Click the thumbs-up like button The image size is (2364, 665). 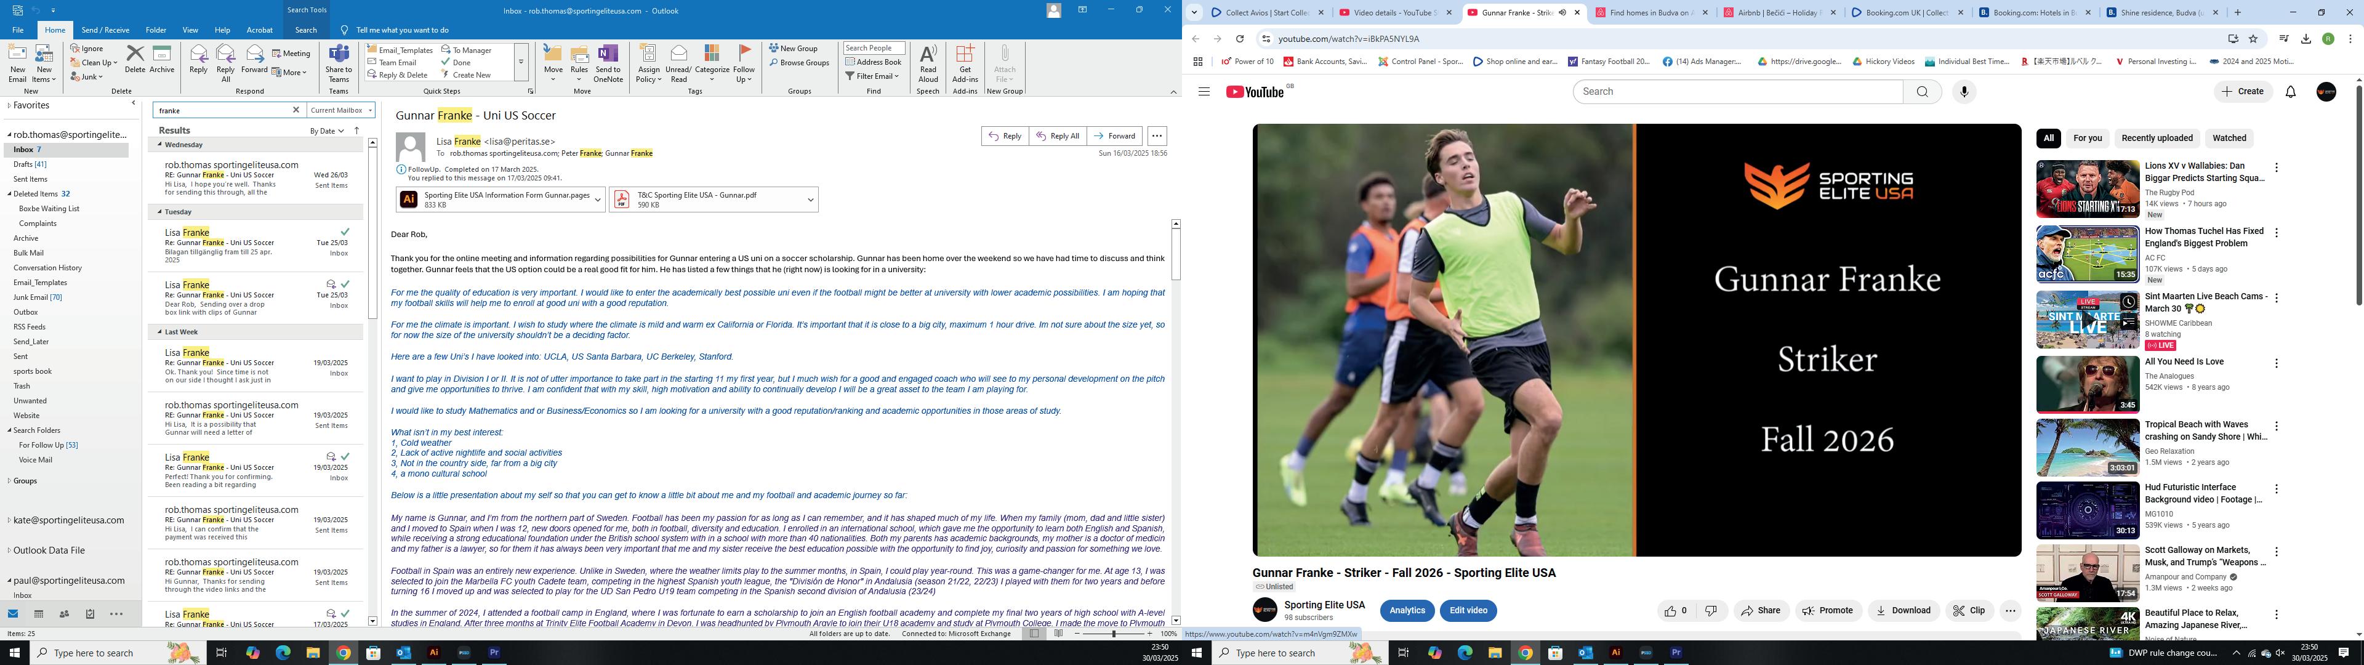pyautogui.click(x=1674, y=611)
